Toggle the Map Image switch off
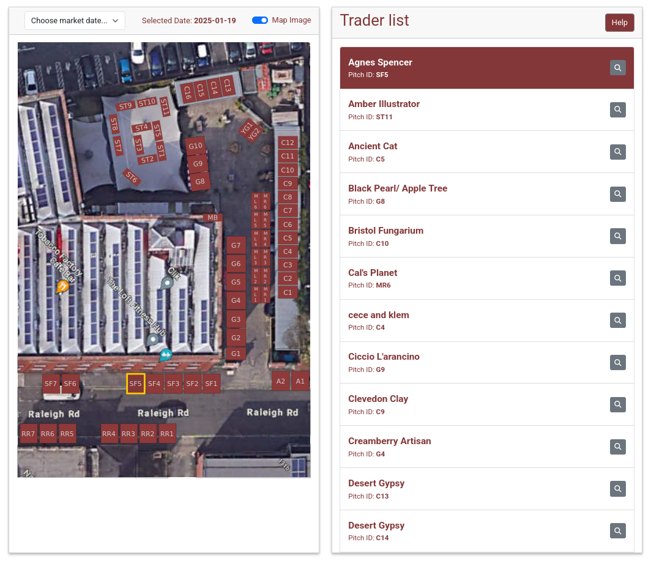The image size is (651, 561). click(260, 20)
